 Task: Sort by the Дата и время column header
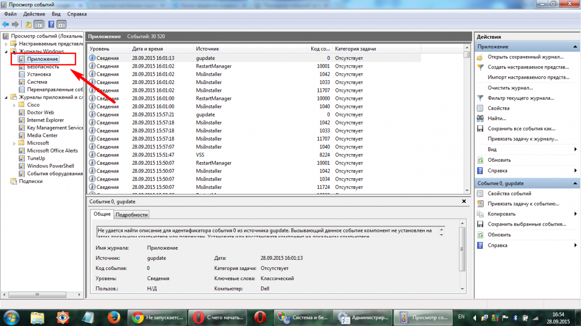161,49
